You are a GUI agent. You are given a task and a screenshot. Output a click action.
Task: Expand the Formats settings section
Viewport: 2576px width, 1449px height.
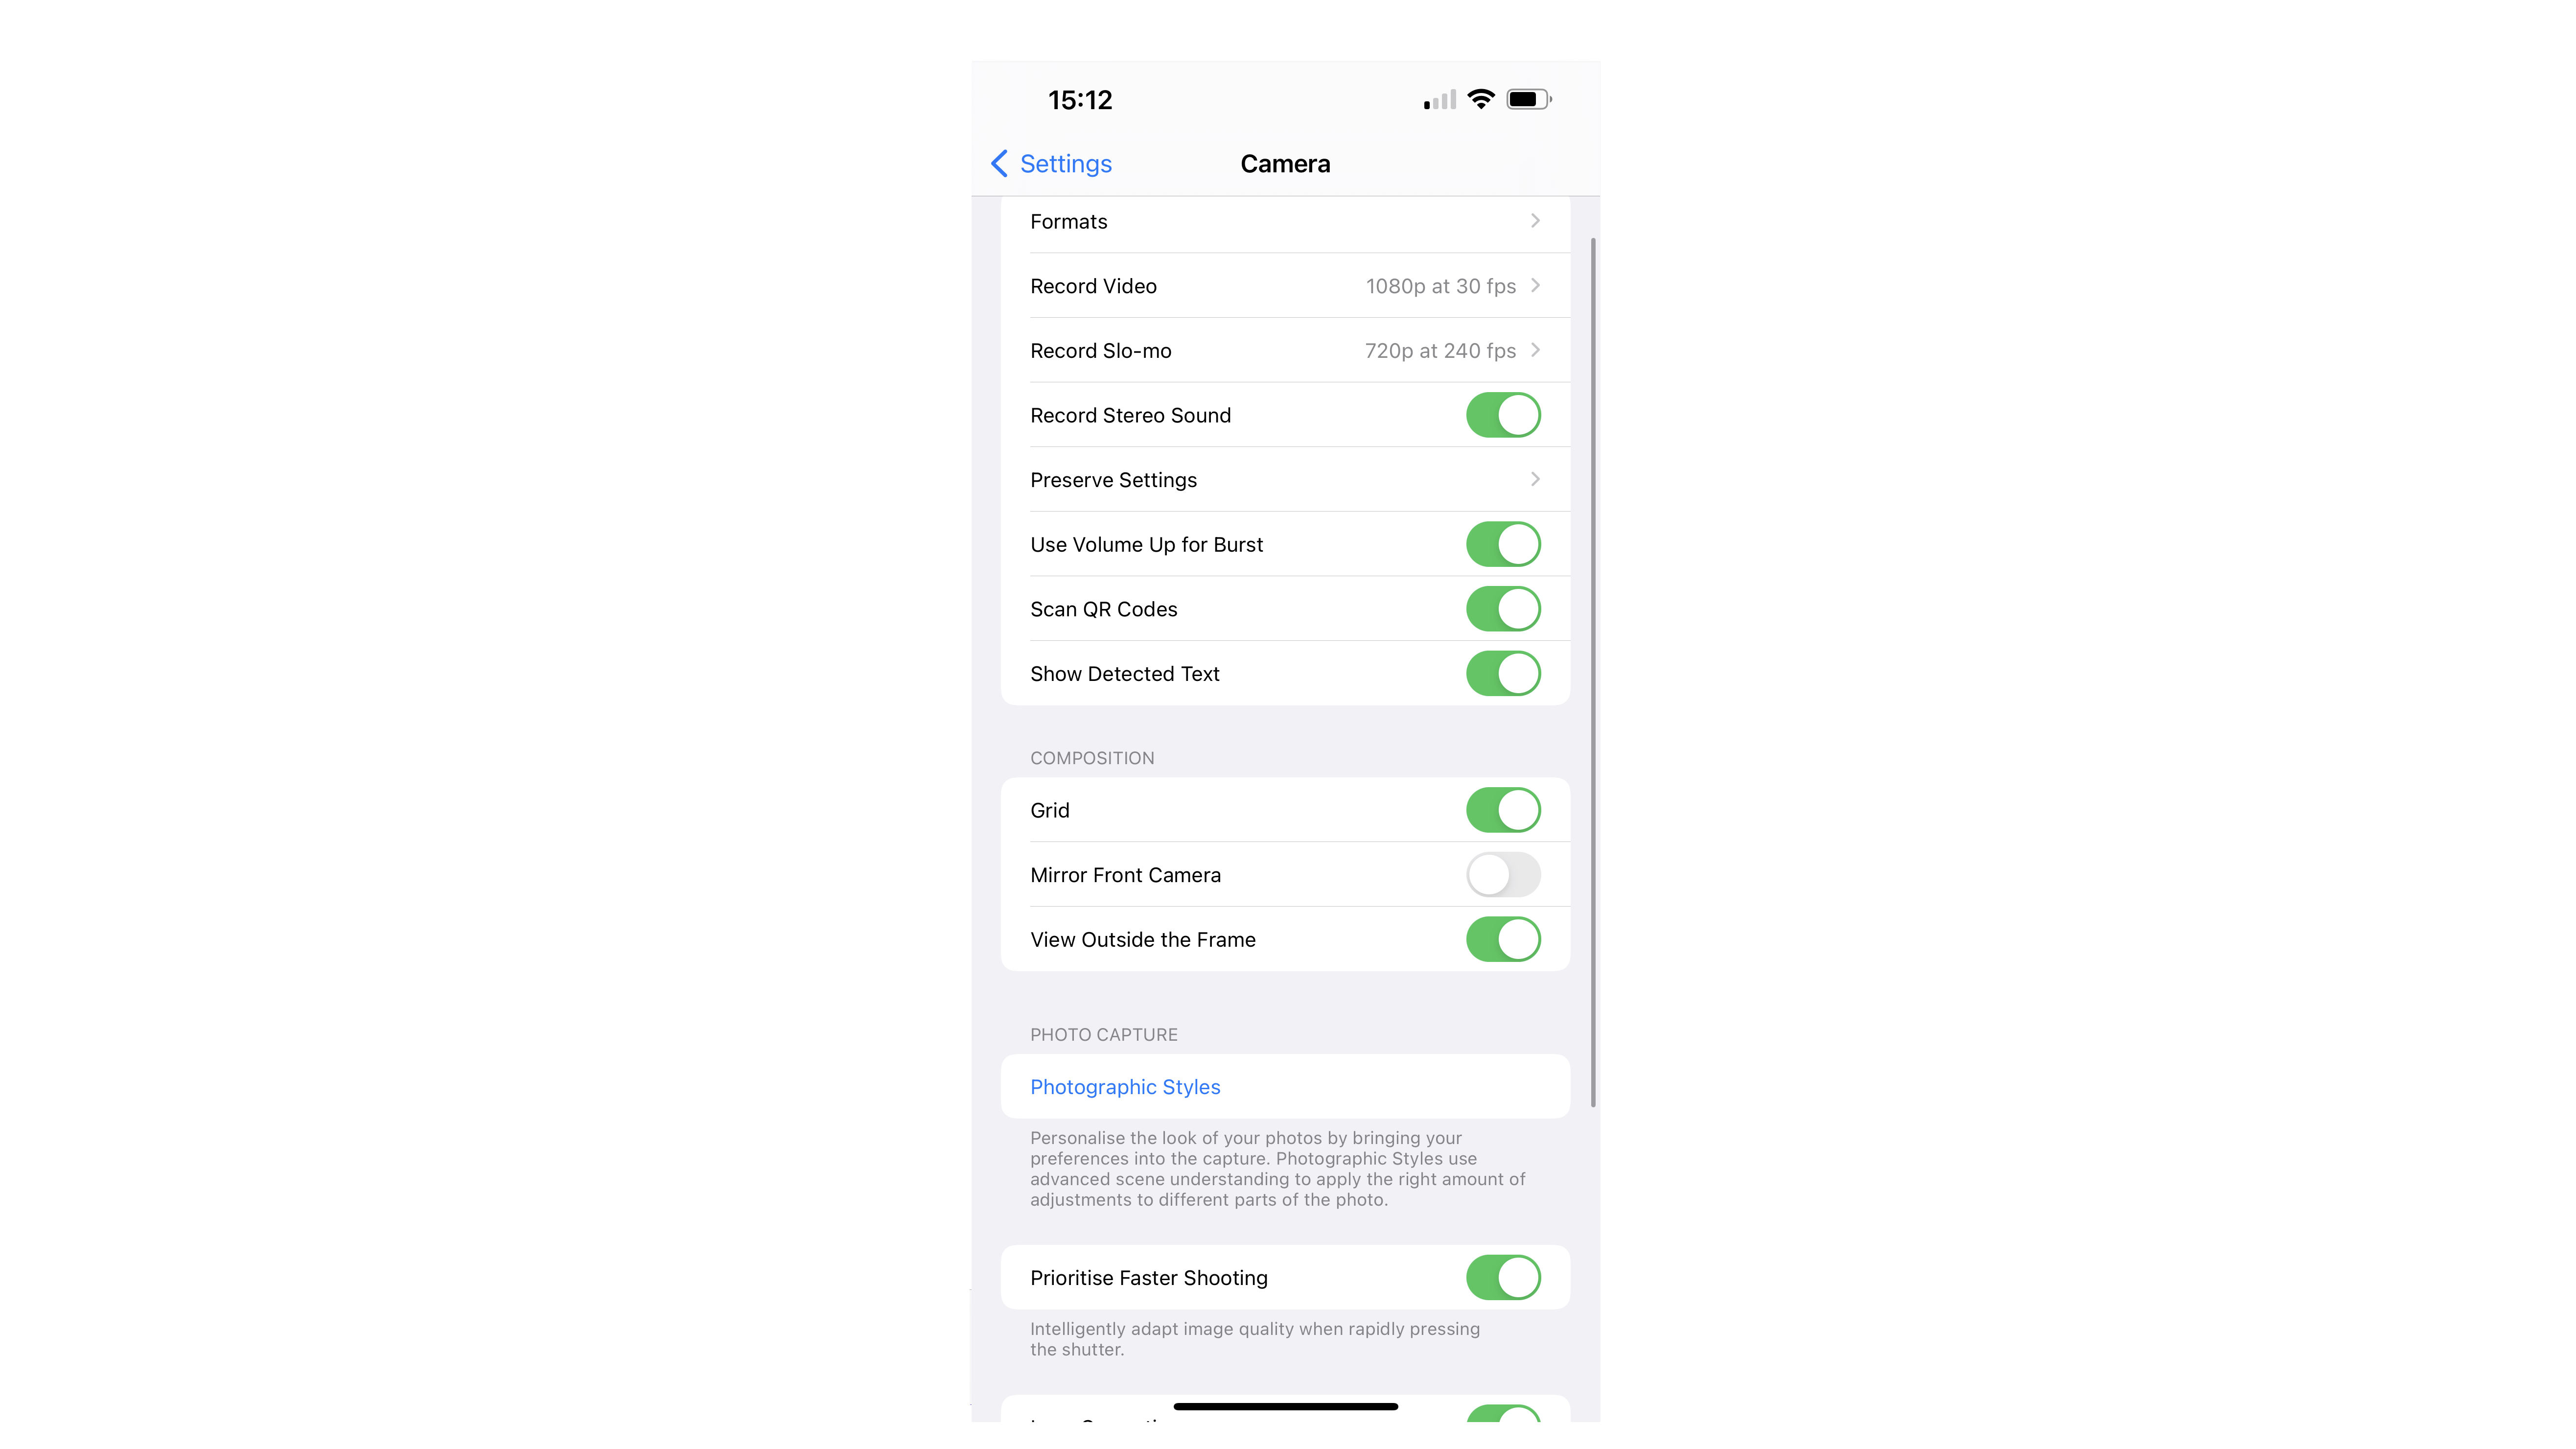click(x=1286, y=219)
